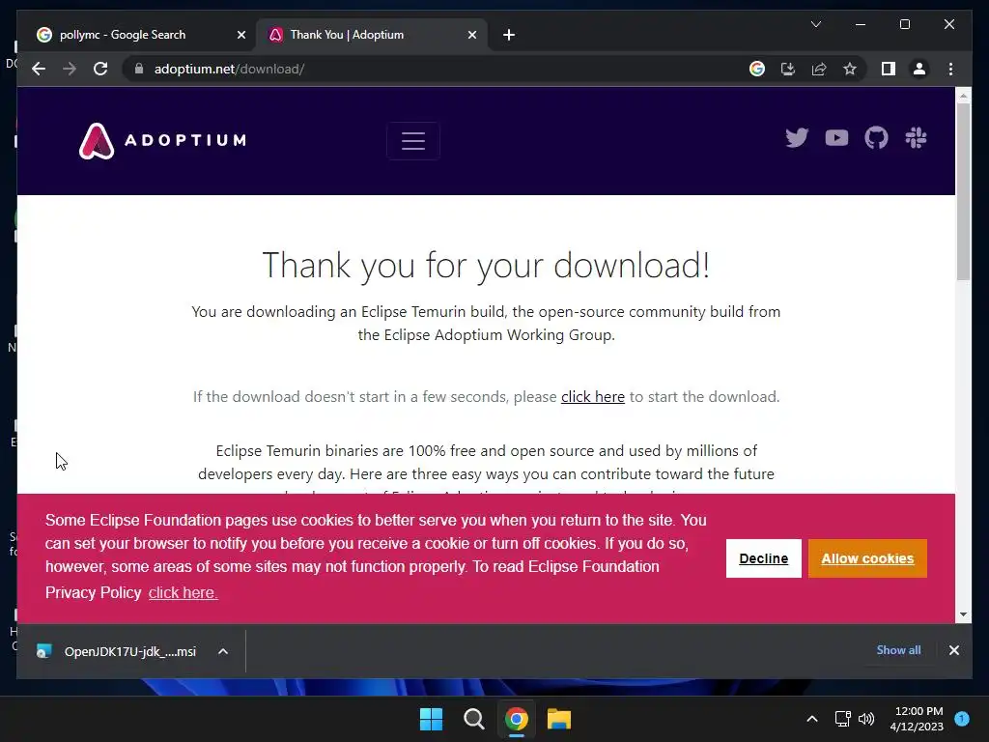This screenshot has width=989, height=742.
Task: Open Adoptium YouTube channel icon
Action: click(x=836, y=137)
